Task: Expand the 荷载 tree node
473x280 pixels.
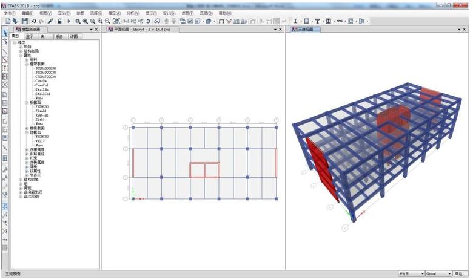Action: [x=20, y=188]
